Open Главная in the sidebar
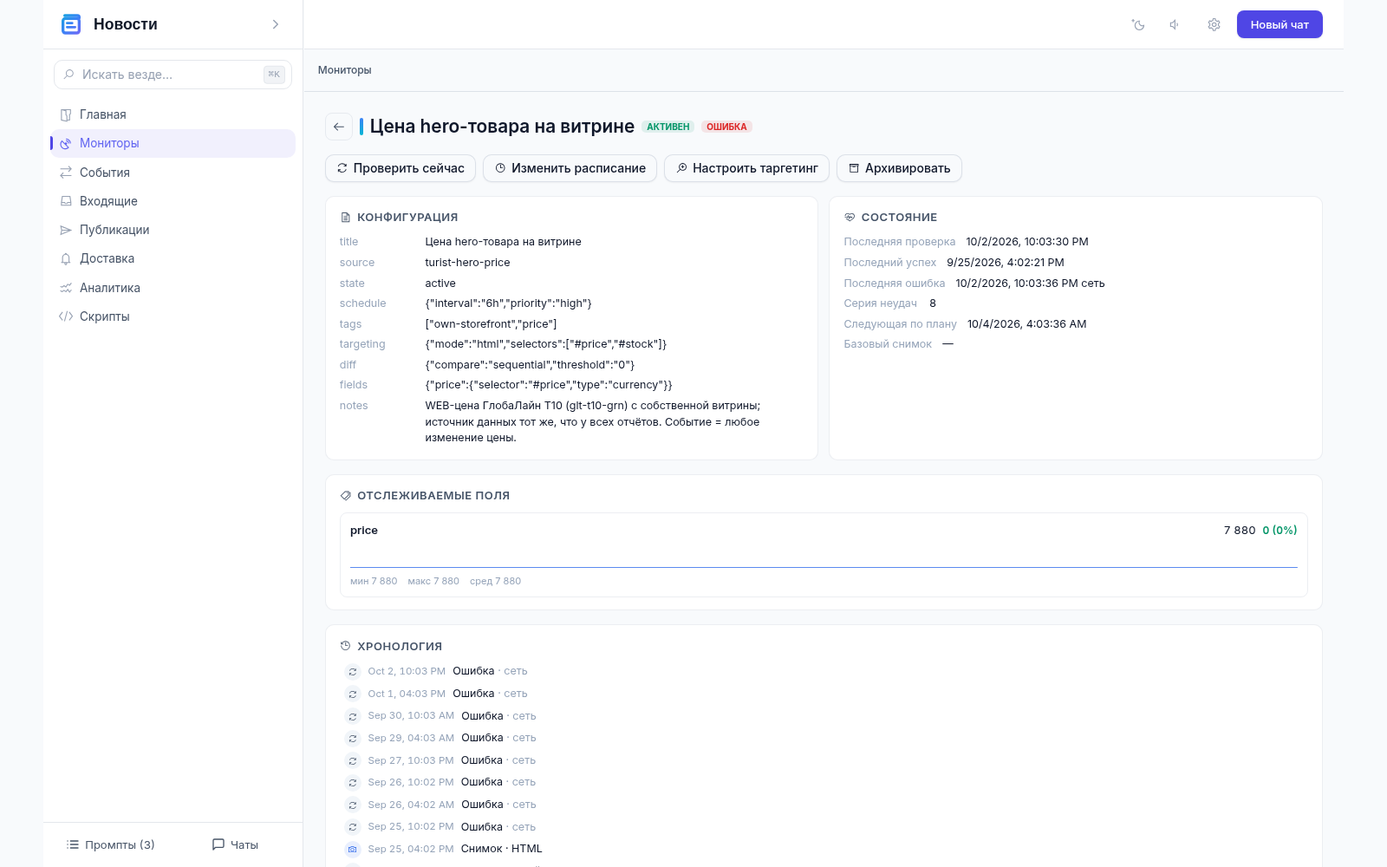1387x867 pixels. click(173, 114)
